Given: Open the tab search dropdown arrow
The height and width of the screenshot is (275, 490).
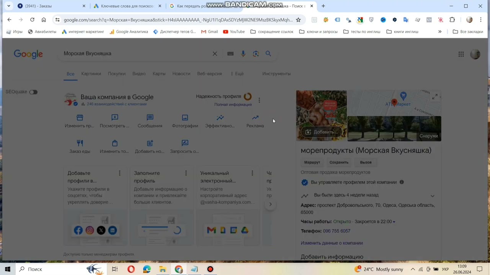Looking at the screenshot, I should [8, 6].
